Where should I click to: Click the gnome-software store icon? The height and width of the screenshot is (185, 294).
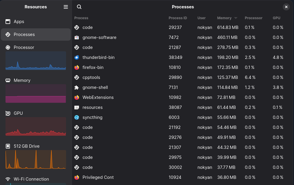tap(76, 37)
